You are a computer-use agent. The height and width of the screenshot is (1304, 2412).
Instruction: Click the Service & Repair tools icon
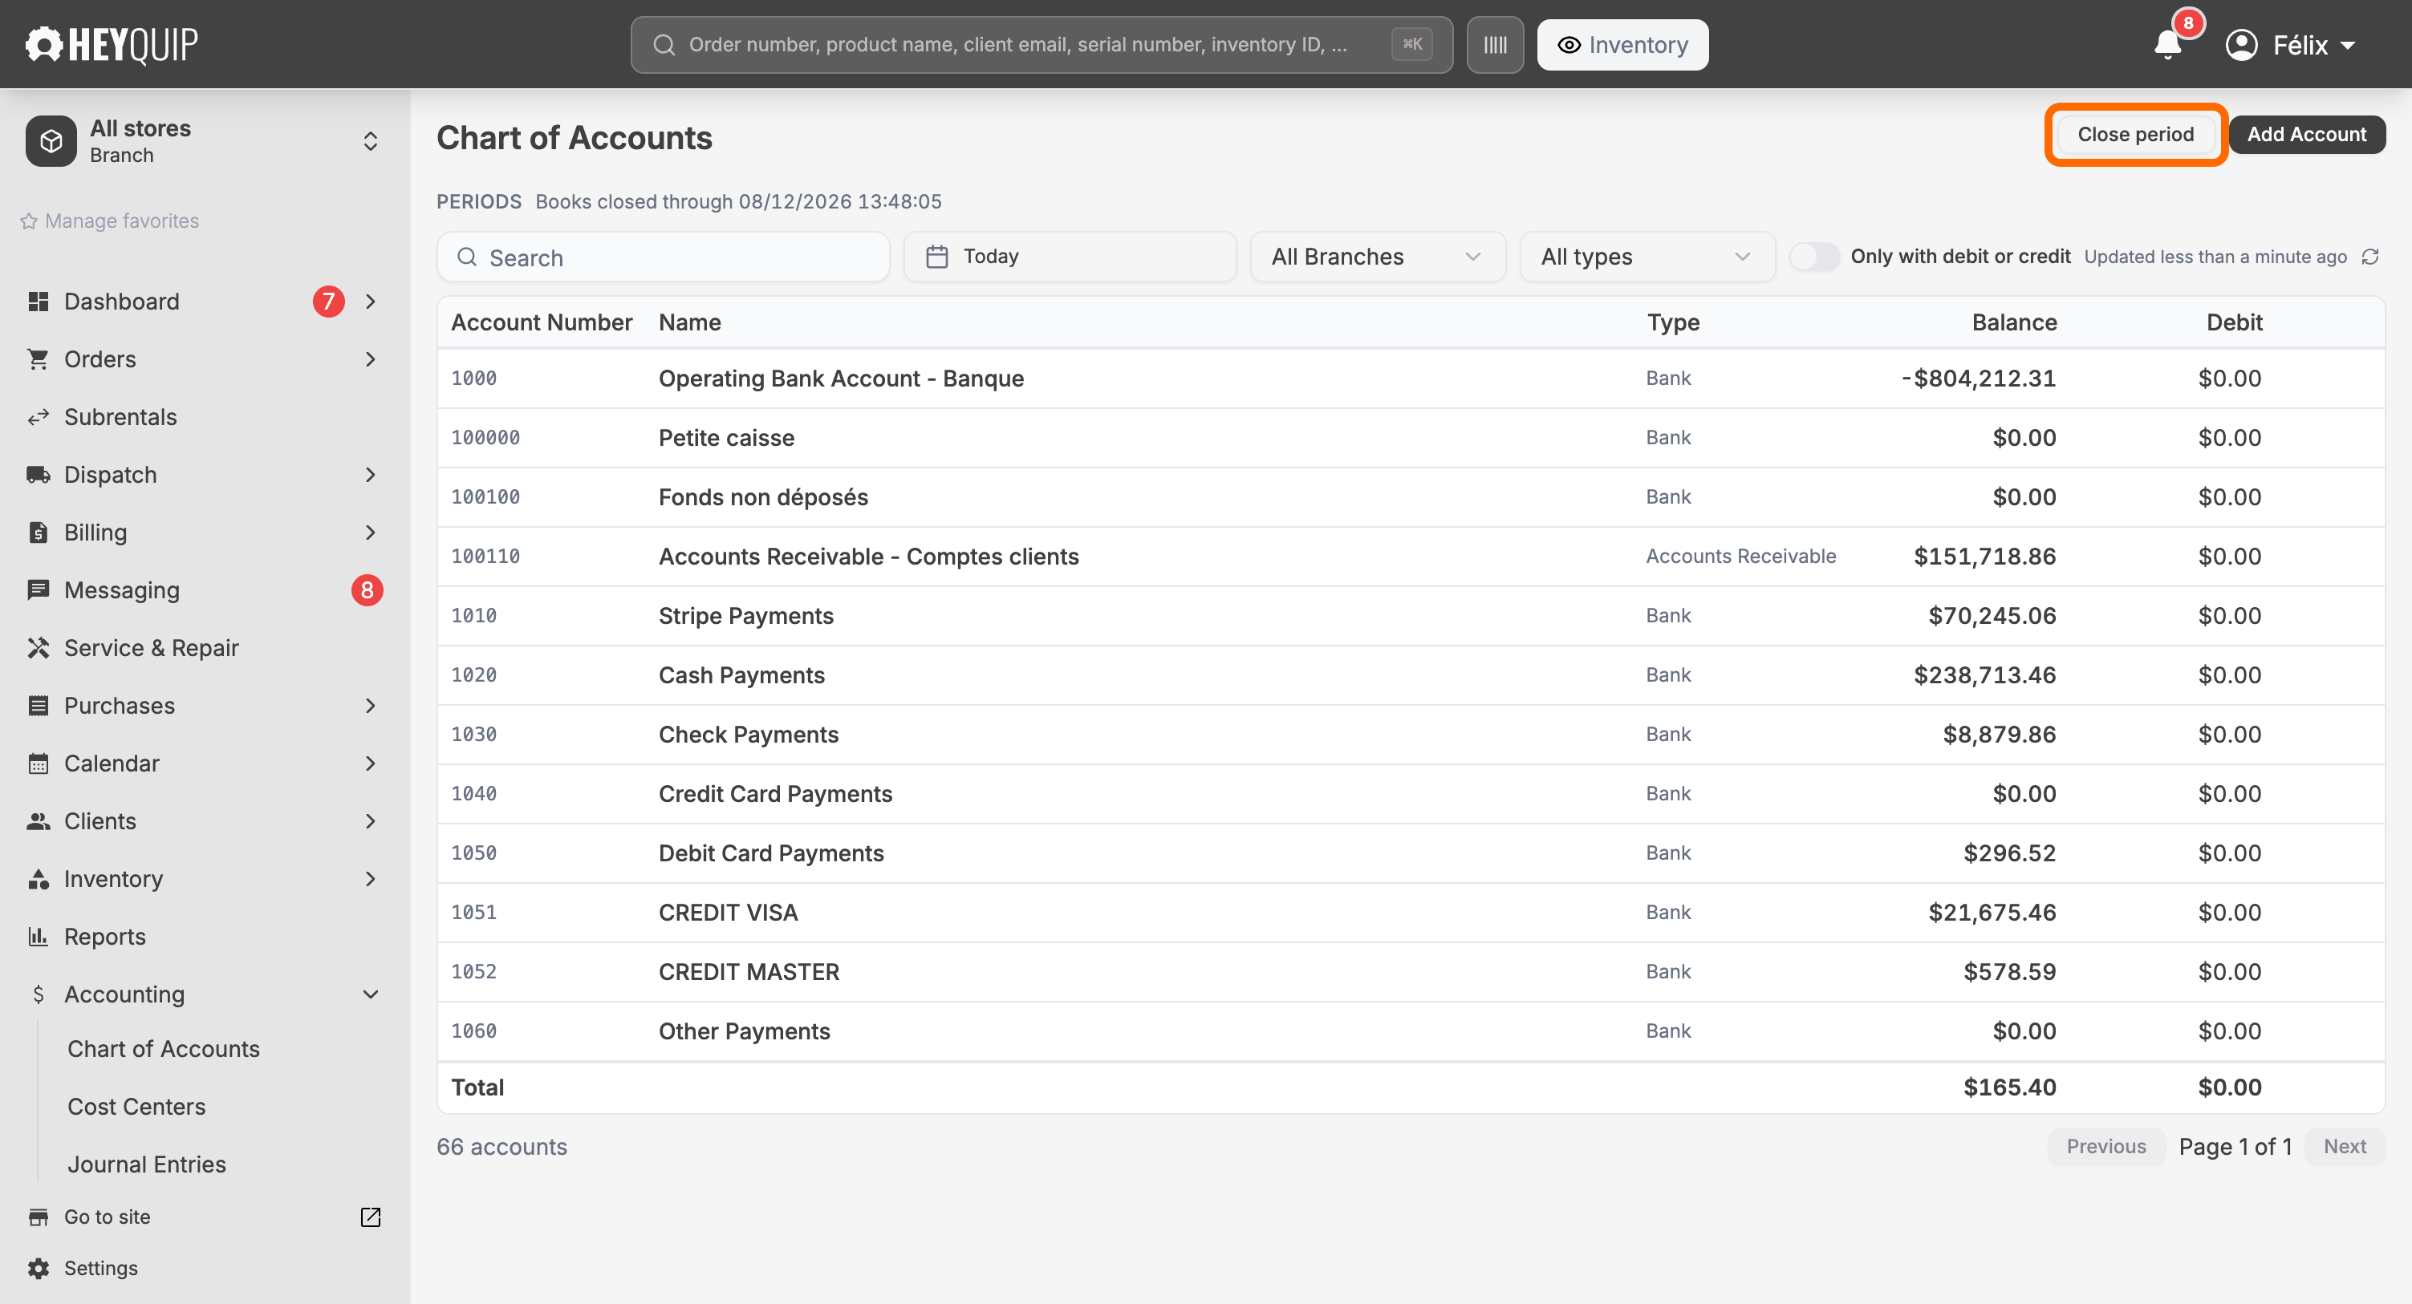click(x=39, y=648)
